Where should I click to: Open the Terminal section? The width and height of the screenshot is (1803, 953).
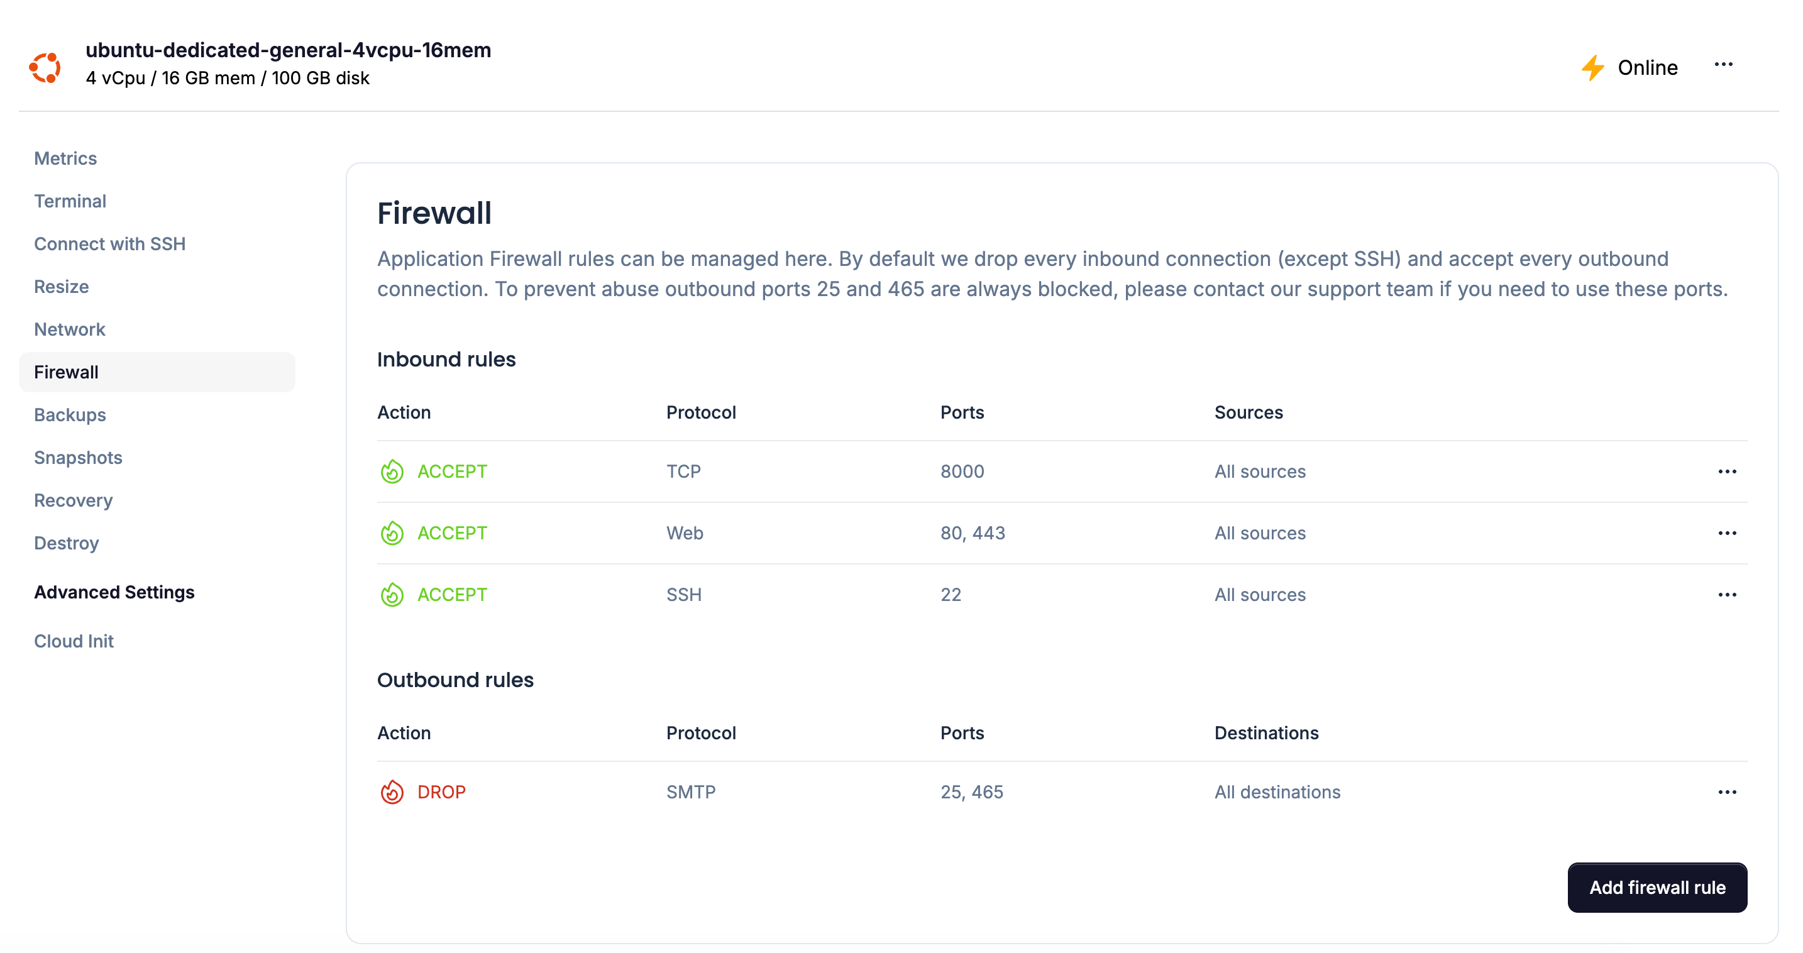70,201
